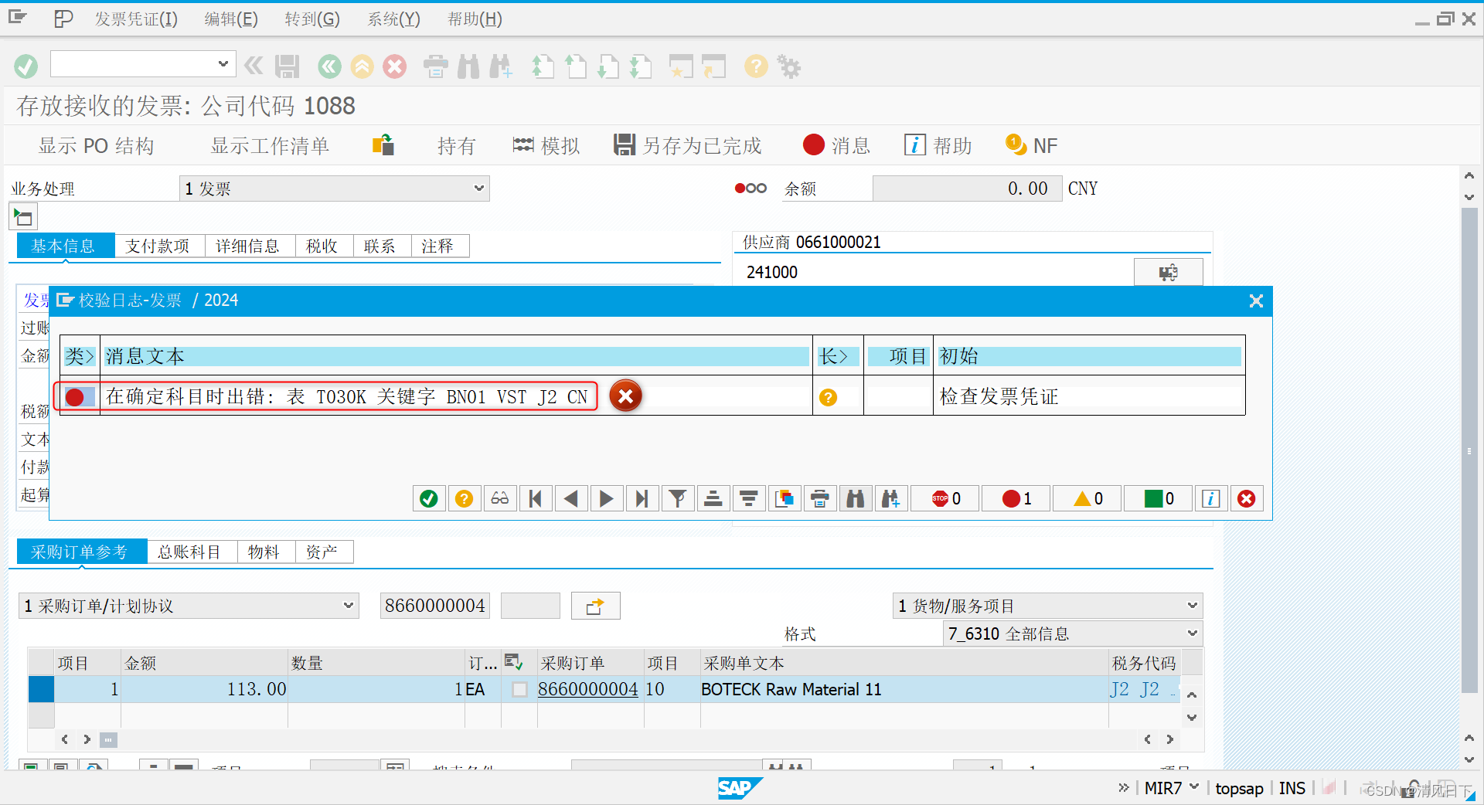Image resolution: width=1484 pixels, height=805 pixels.
Task: Open 显示PO结构 to show PO structure
Action: pyautogui.click(x=96, y=145)
